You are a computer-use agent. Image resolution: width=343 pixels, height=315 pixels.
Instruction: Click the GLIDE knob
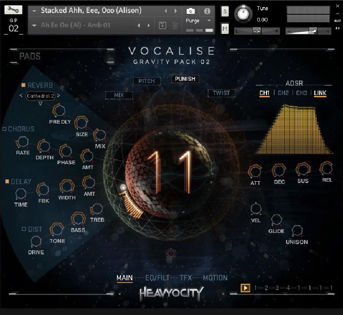coord(276,220)
